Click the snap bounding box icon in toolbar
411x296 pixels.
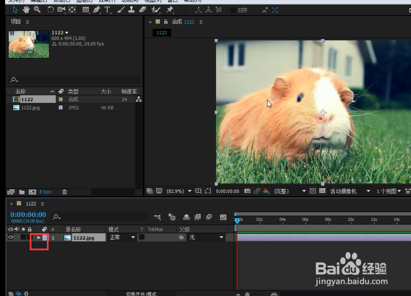coord(275,10)
